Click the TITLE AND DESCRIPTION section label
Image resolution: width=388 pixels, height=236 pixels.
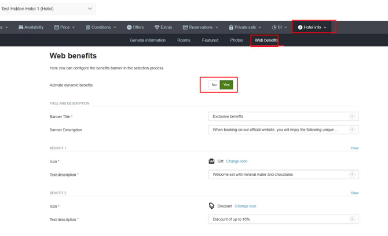click(x=69, y=104)
